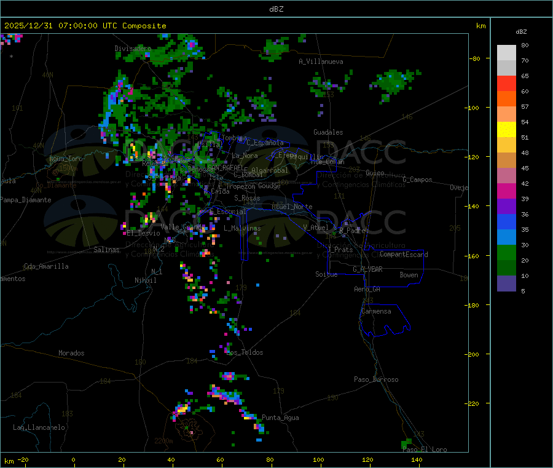Click the Cda_Amarilla map label
The height and width of the screenshot is (468, 553).
click(46, 266)
